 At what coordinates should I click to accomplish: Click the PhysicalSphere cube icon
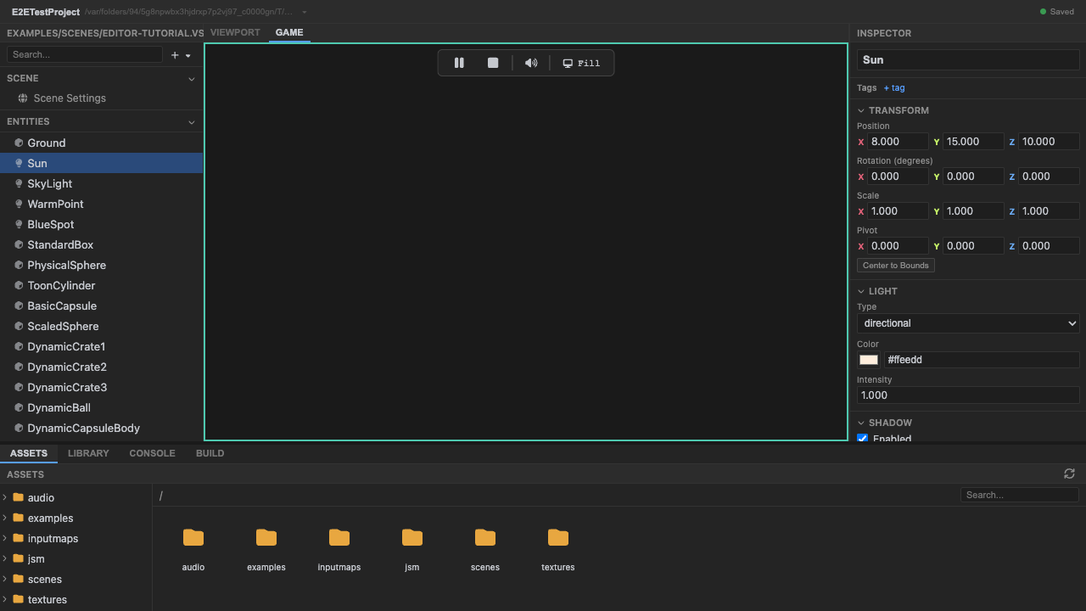tap(20, 265)
